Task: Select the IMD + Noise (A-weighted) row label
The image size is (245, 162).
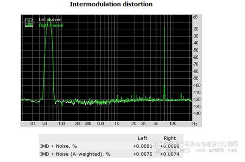Action: [x=75, y=153]
